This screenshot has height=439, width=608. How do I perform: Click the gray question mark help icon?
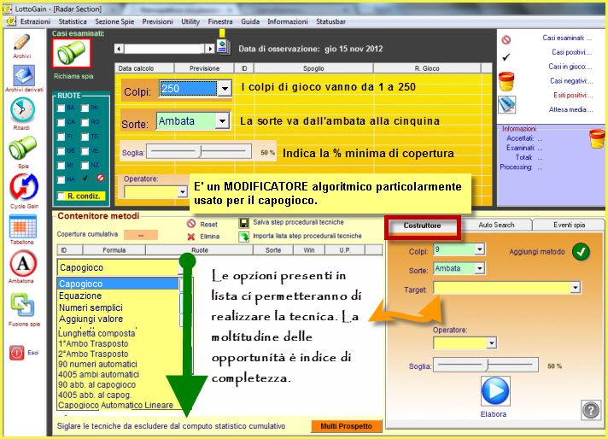click(591, 410)
